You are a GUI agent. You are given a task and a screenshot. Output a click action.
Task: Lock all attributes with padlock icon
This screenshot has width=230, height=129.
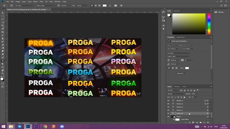pos(184,97)
